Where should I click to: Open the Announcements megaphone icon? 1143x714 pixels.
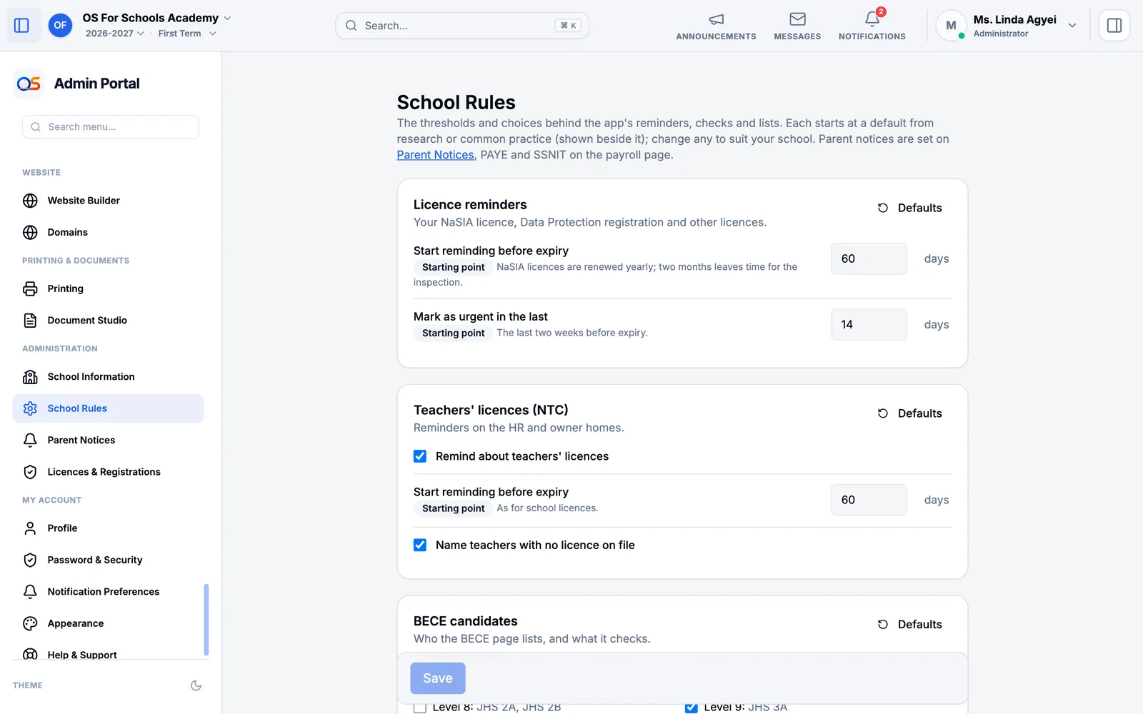[x=716, y=19]
